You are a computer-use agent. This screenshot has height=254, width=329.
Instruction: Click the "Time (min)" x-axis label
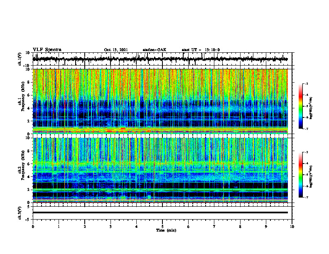click(x=166, y=230)
